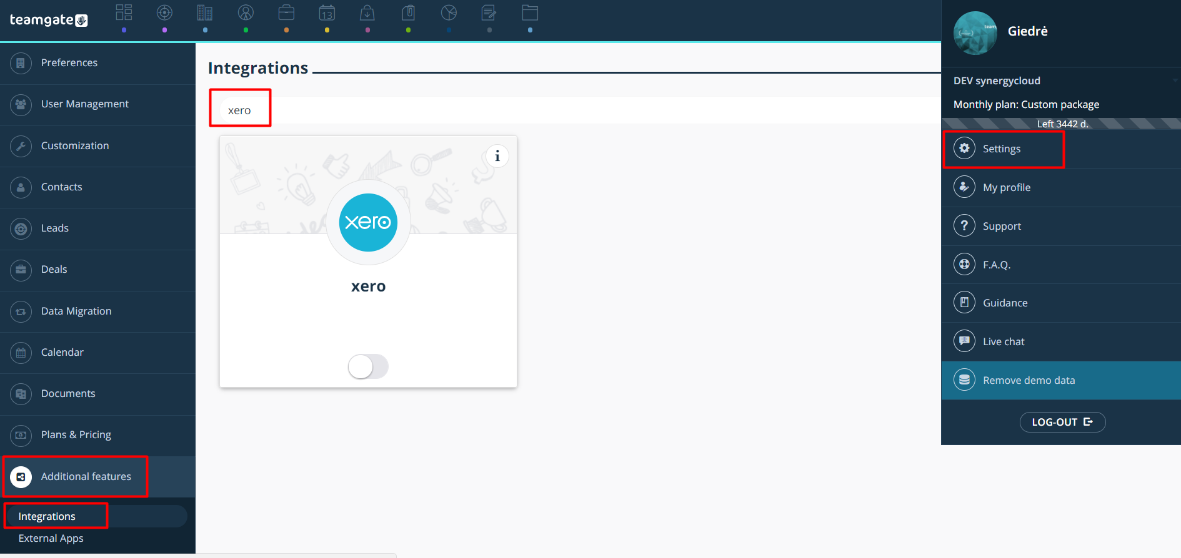
Task: Open Documents settings in sidebar
Action: pos(97,394)
